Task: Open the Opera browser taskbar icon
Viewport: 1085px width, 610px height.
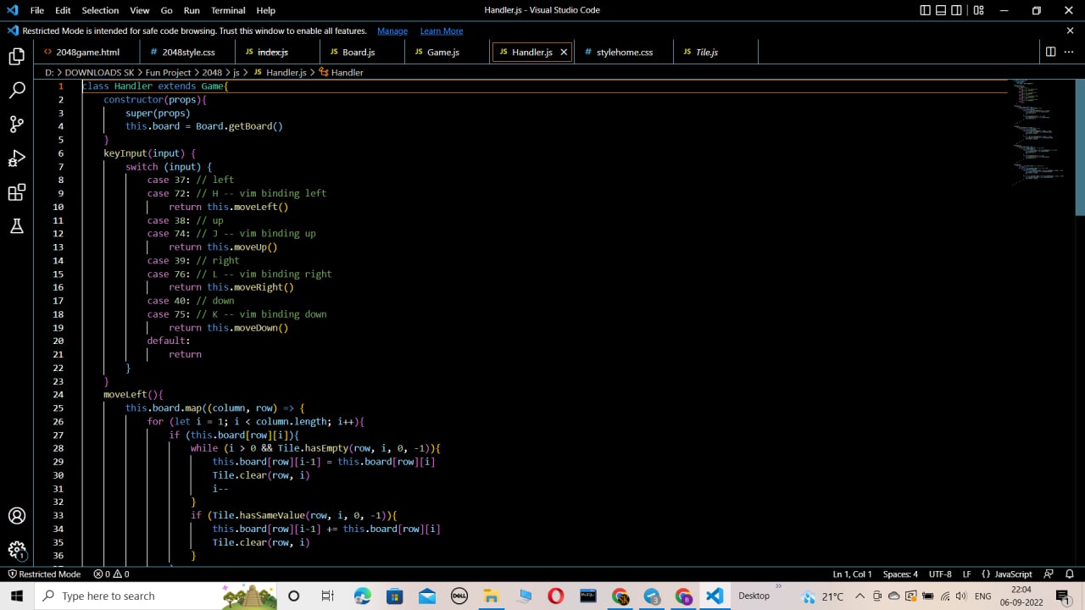Action: [x=555, y=596]
